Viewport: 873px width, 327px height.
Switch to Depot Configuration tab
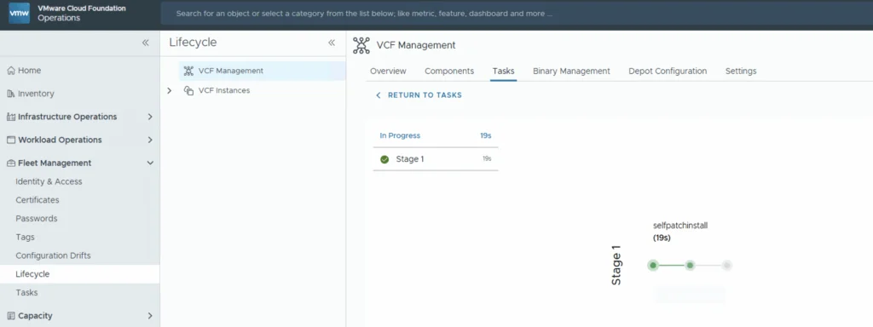click(x=668, y=72)
